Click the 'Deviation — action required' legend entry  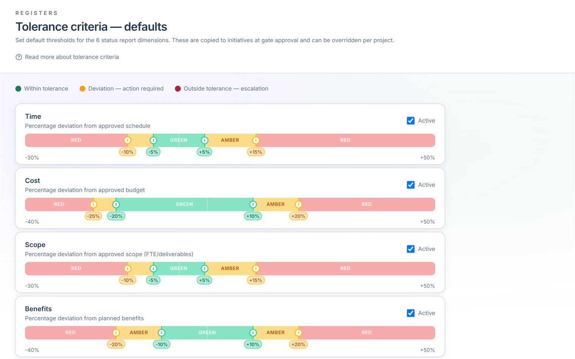tap(121, 88)
